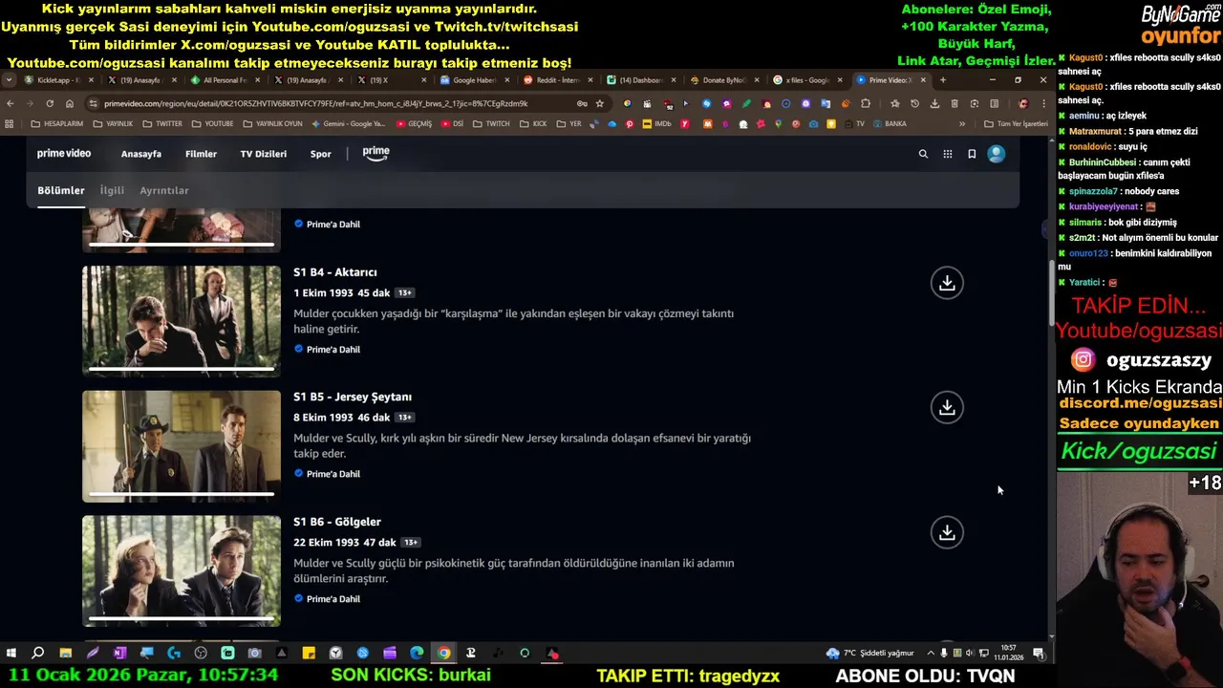Viewport: 1223px width, 688px height.
Task: Download episode S1 B5 - Jersey Şeytanı
Action: click(947, 407)
